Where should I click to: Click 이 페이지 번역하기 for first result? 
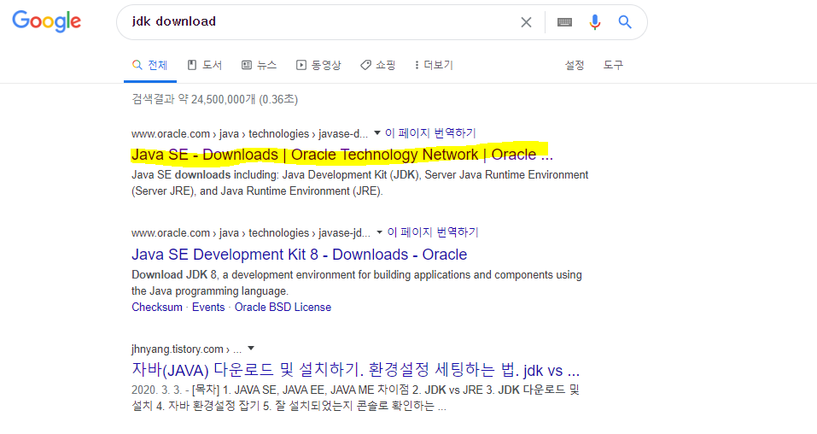[x=430, y=133]
